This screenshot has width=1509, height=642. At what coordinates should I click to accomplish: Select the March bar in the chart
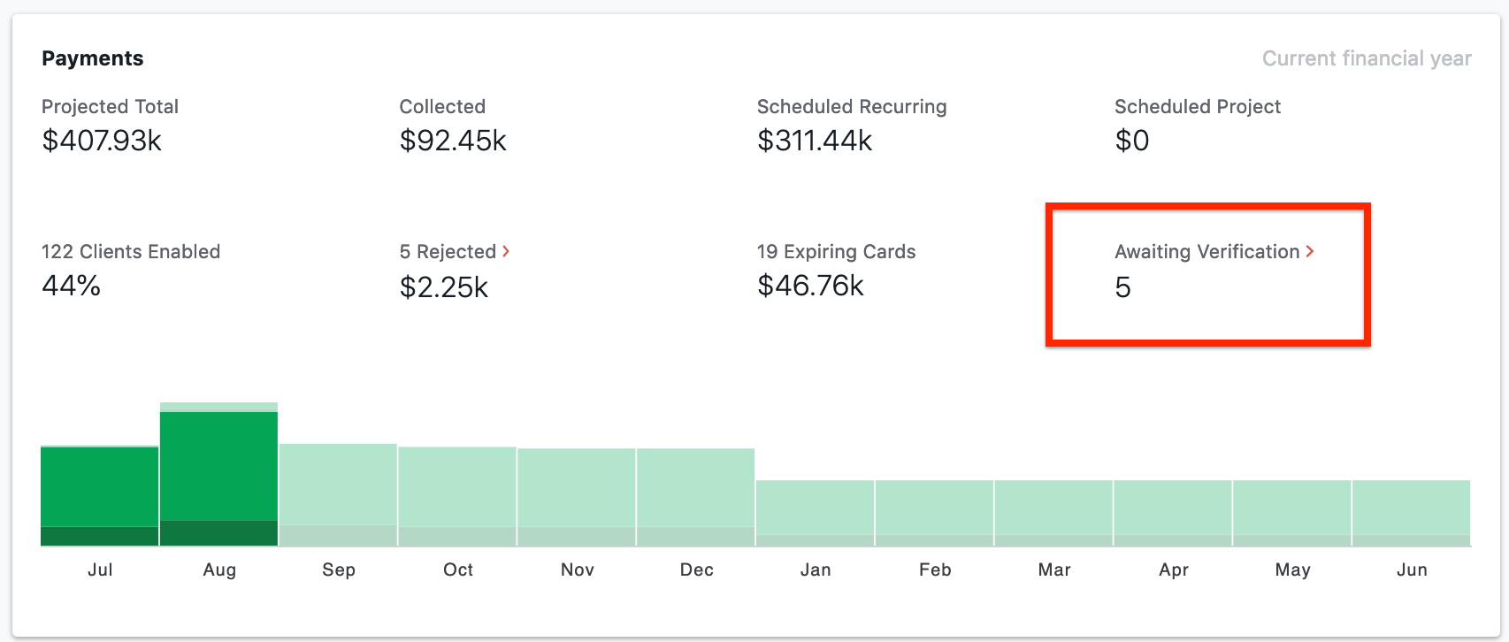(1053, 513)
